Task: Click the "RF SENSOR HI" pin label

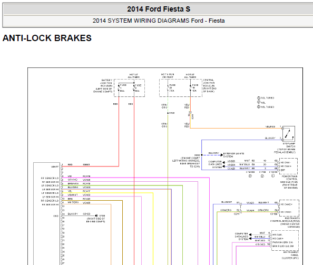Action: [x=50, y=182]
